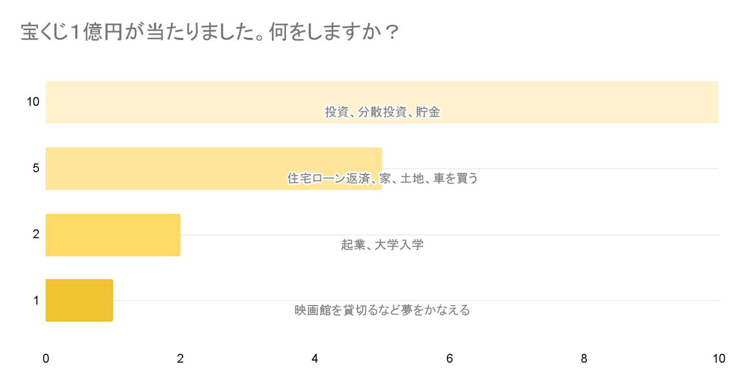Click the horizontal axis tick 2
738x385 pixels.
[180, 359]
